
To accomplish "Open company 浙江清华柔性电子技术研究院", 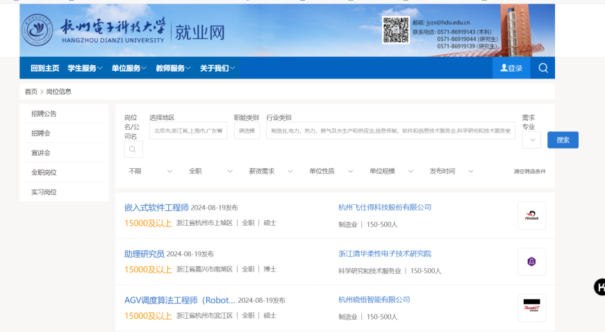I will tap(385, 254).
